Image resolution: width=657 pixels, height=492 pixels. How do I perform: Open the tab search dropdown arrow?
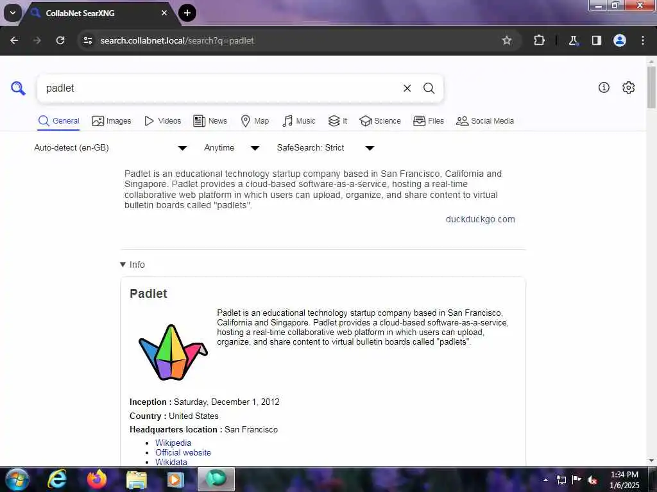(x=13, y=13)
